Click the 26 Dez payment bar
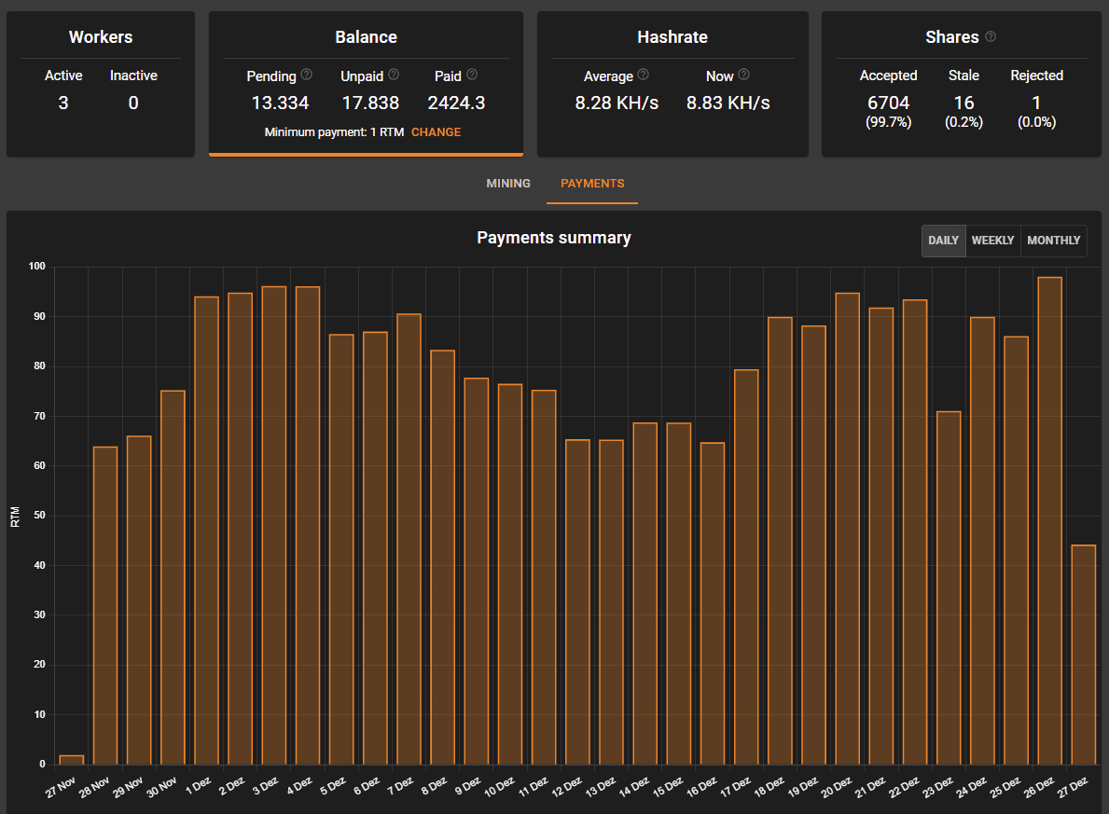The image size is (1109, 814). pyautogui.click(x=1049, y=520)
